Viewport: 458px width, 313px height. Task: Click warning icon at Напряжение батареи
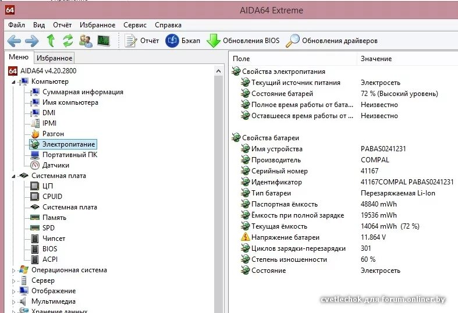246,237
